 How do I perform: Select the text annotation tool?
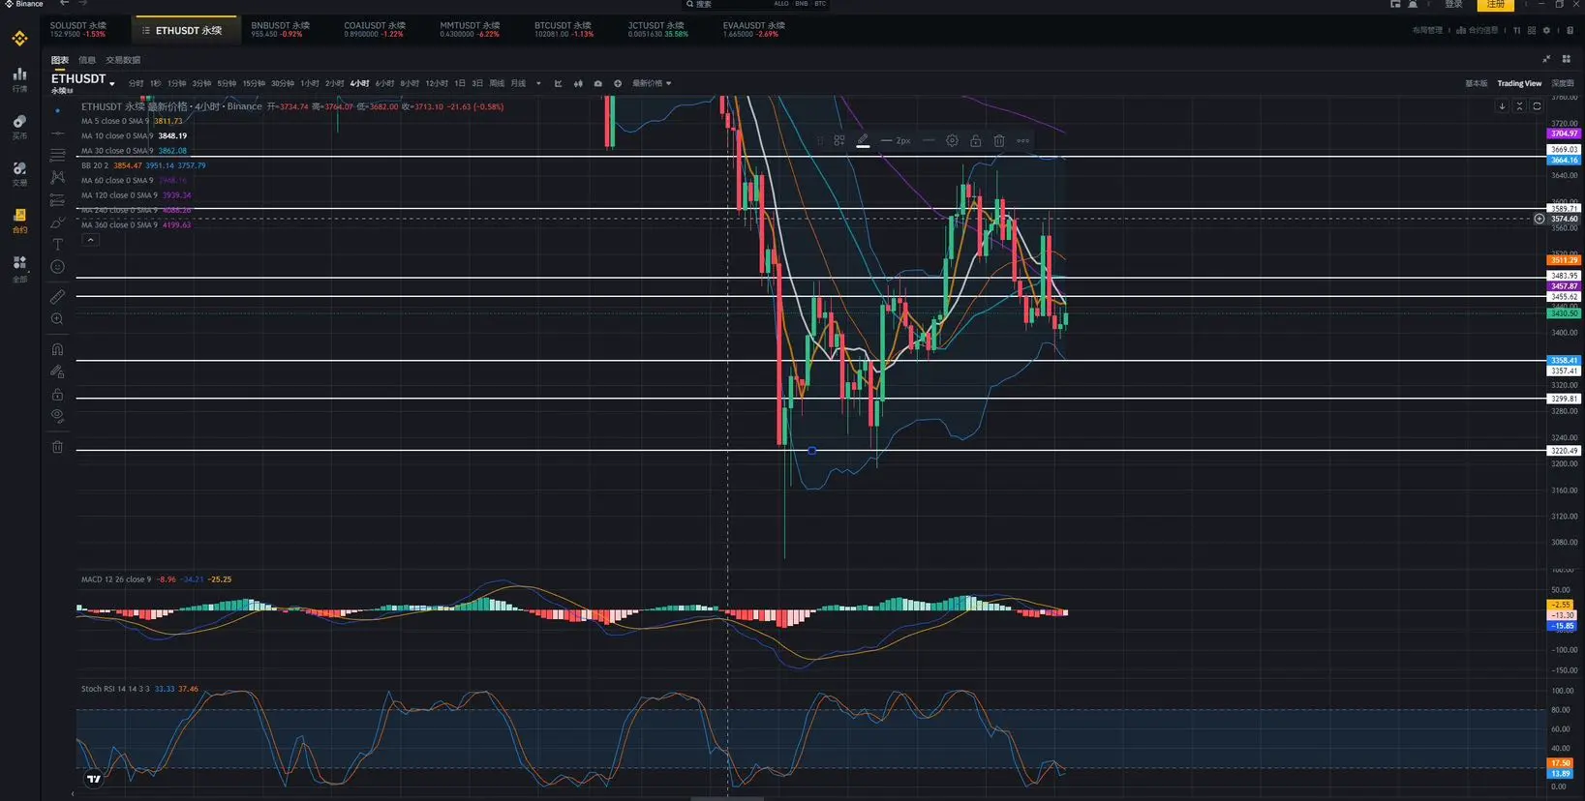pyautogui.click(x=57, y=245)
